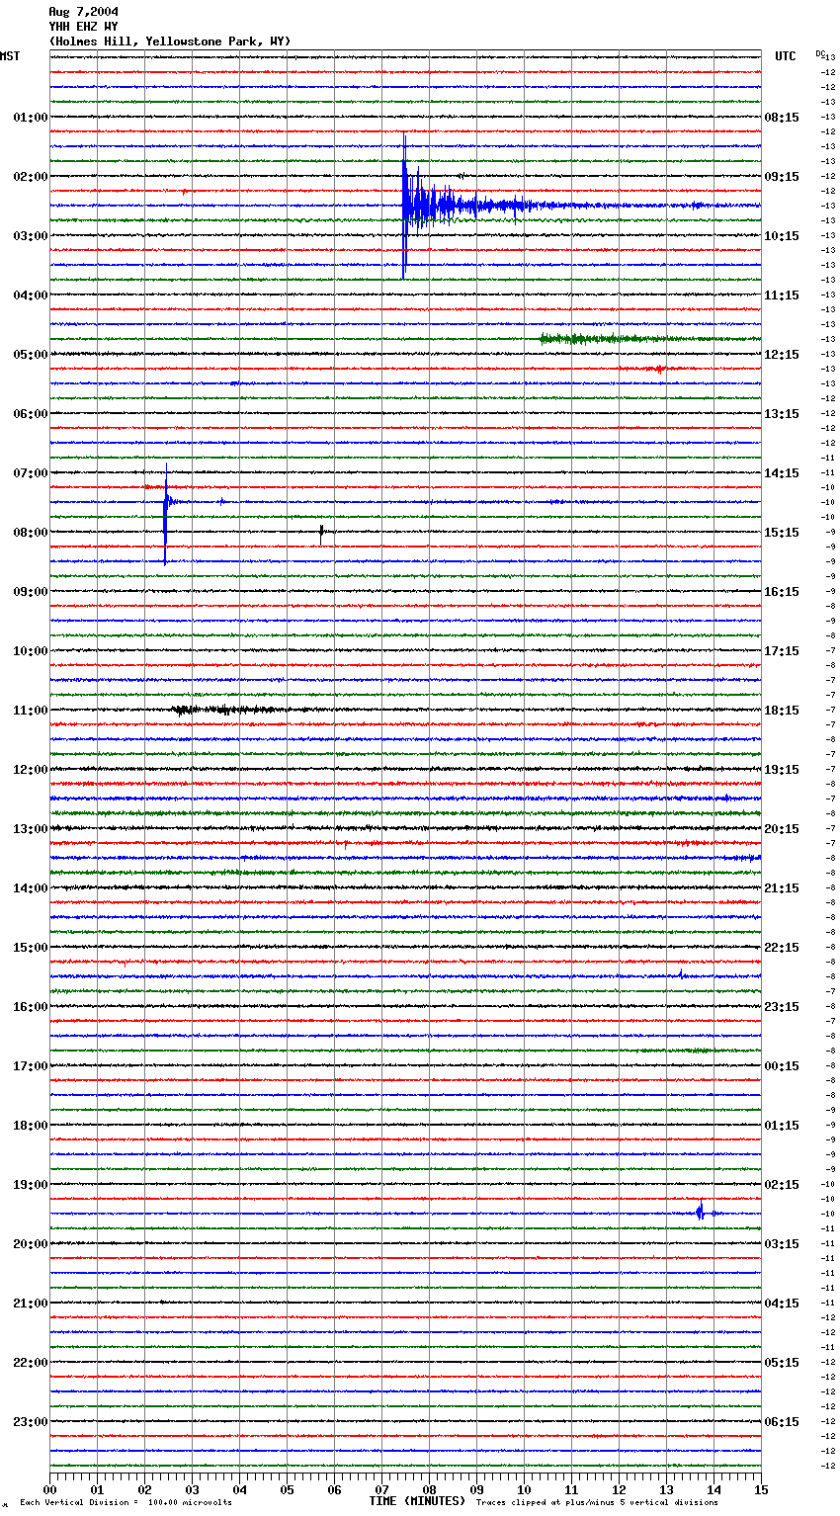Select the 11:00 MST time label
This screenshot has height=1516, width=840.
[x=31, y=711]
